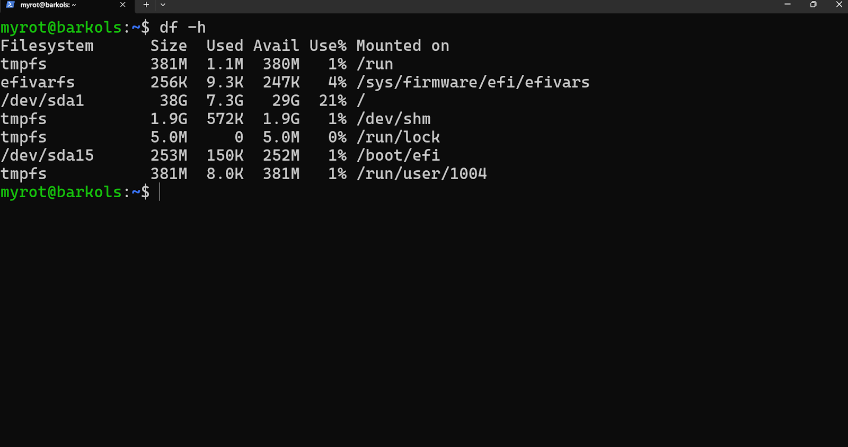Minimize the terminal window
Image resolution: width=848 pixels, height=447 pixels.
tap(788, 5)
